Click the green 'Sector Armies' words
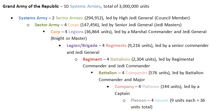 (69, 18)
